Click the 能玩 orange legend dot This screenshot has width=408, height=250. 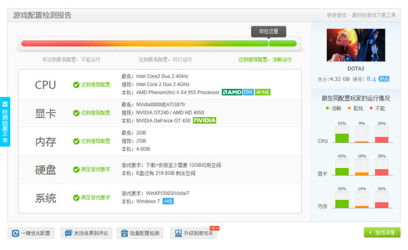point(350,108)
